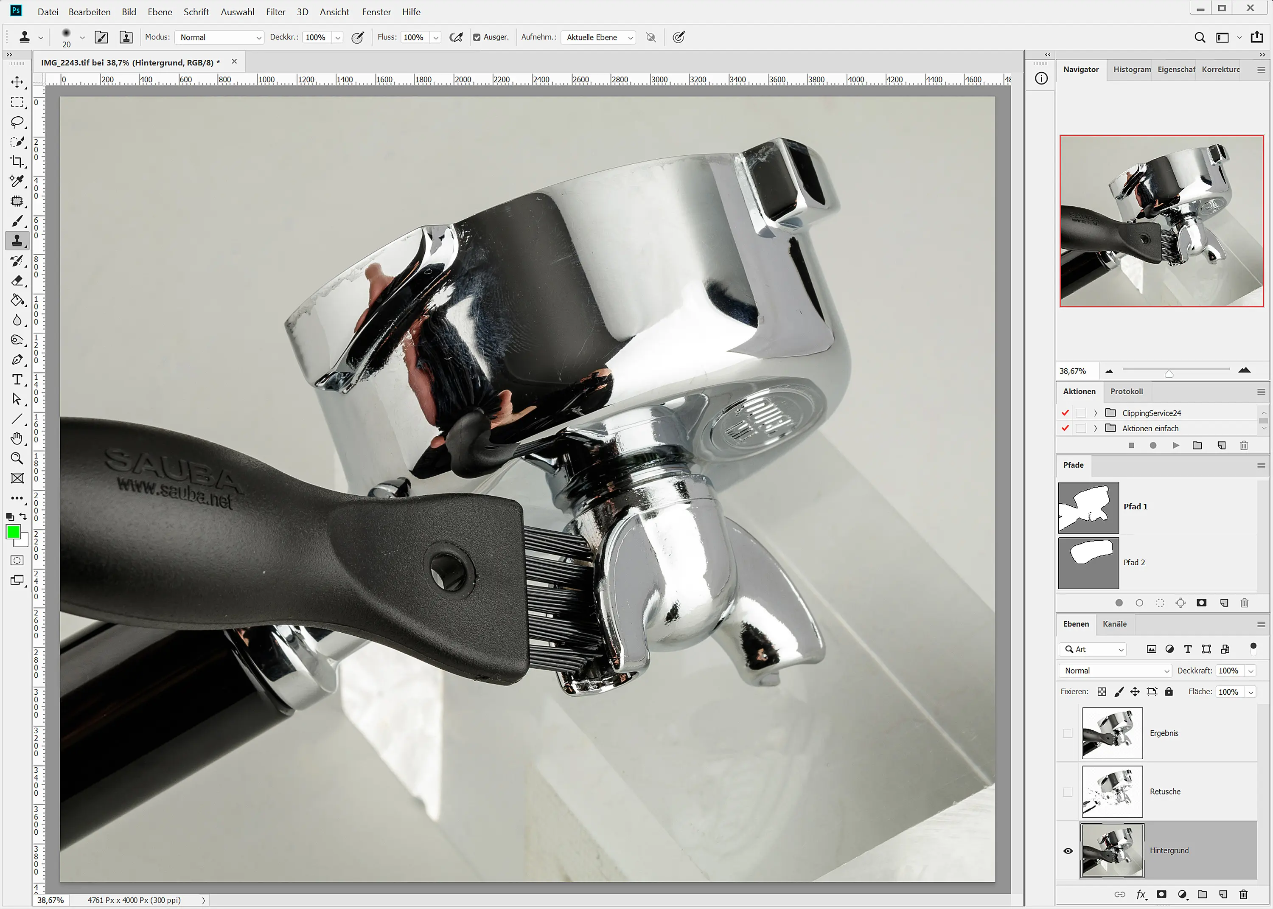
Task: Hide the Hintergrund layer
Action: [1068, 851]
